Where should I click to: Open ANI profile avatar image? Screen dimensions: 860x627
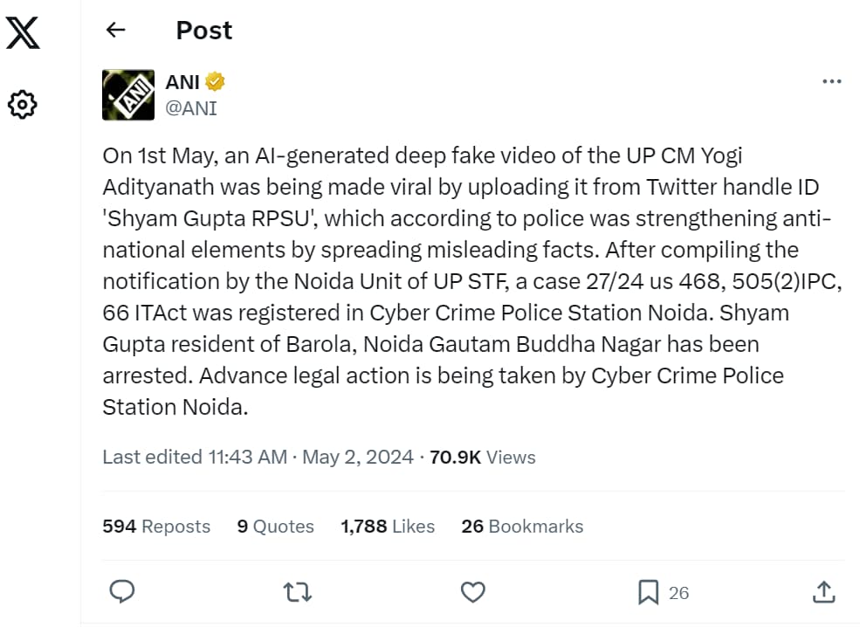point(128,94)
